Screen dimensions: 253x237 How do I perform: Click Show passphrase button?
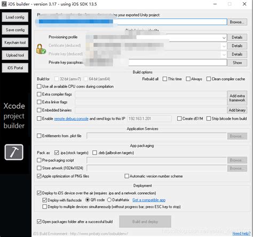tap(237, 63)
